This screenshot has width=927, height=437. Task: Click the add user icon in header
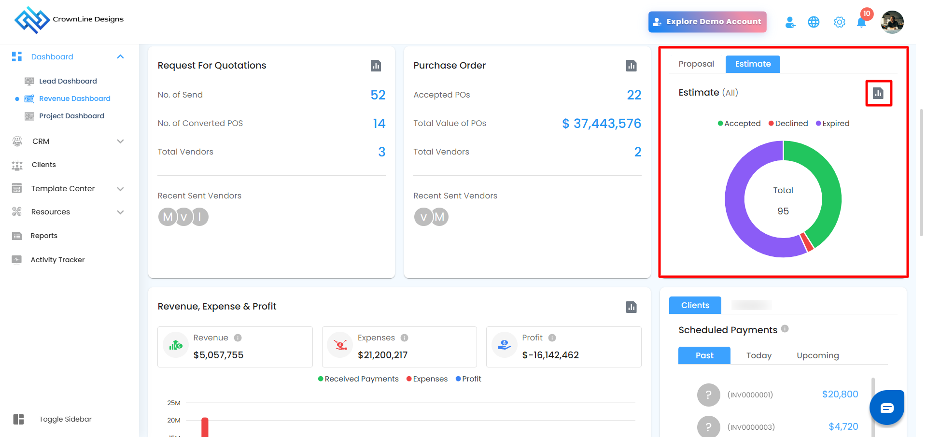click(790, 22)
